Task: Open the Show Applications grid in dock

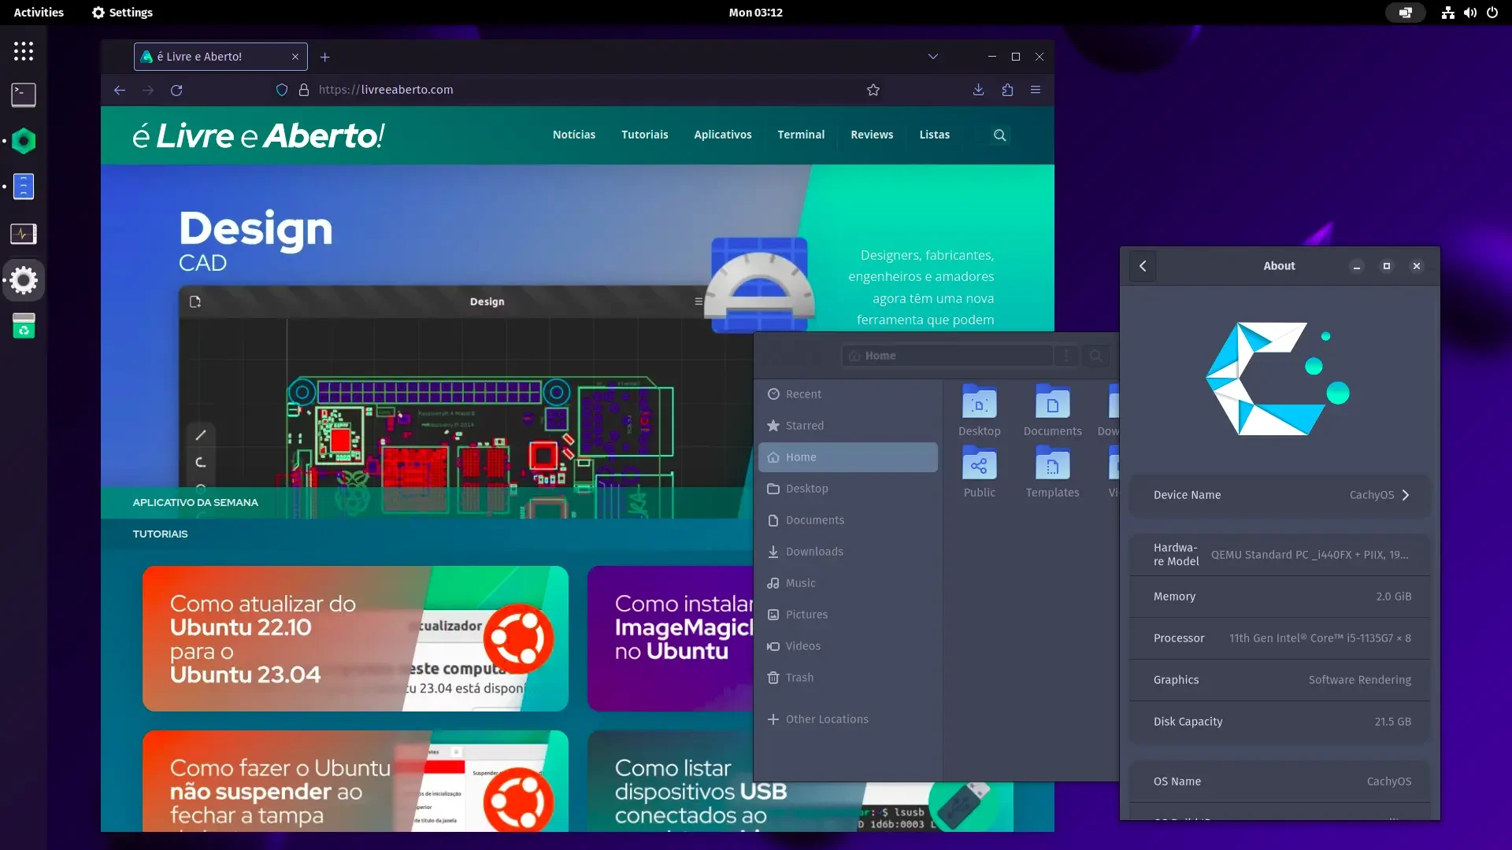Action: coord(24,51)
